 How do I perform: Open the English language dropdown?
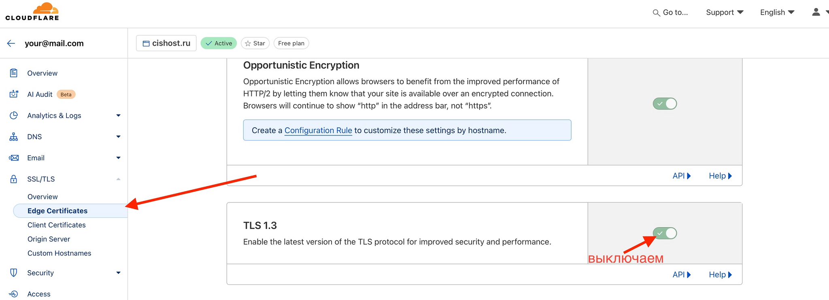point(777,13)
